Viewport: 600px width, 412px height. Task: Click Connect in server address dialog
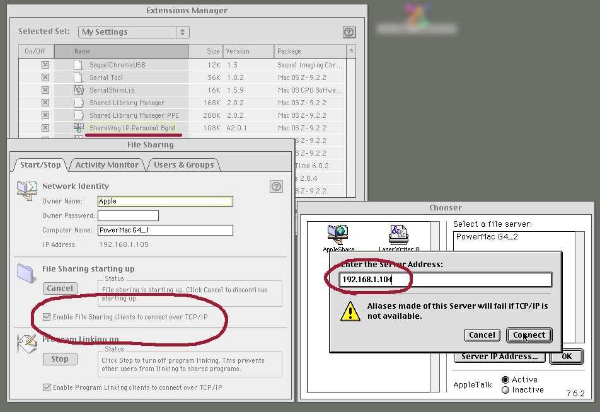(x=529, y=335)
